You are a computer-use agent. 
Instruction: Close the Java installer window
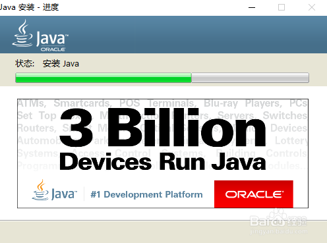[x=312, y=7]
